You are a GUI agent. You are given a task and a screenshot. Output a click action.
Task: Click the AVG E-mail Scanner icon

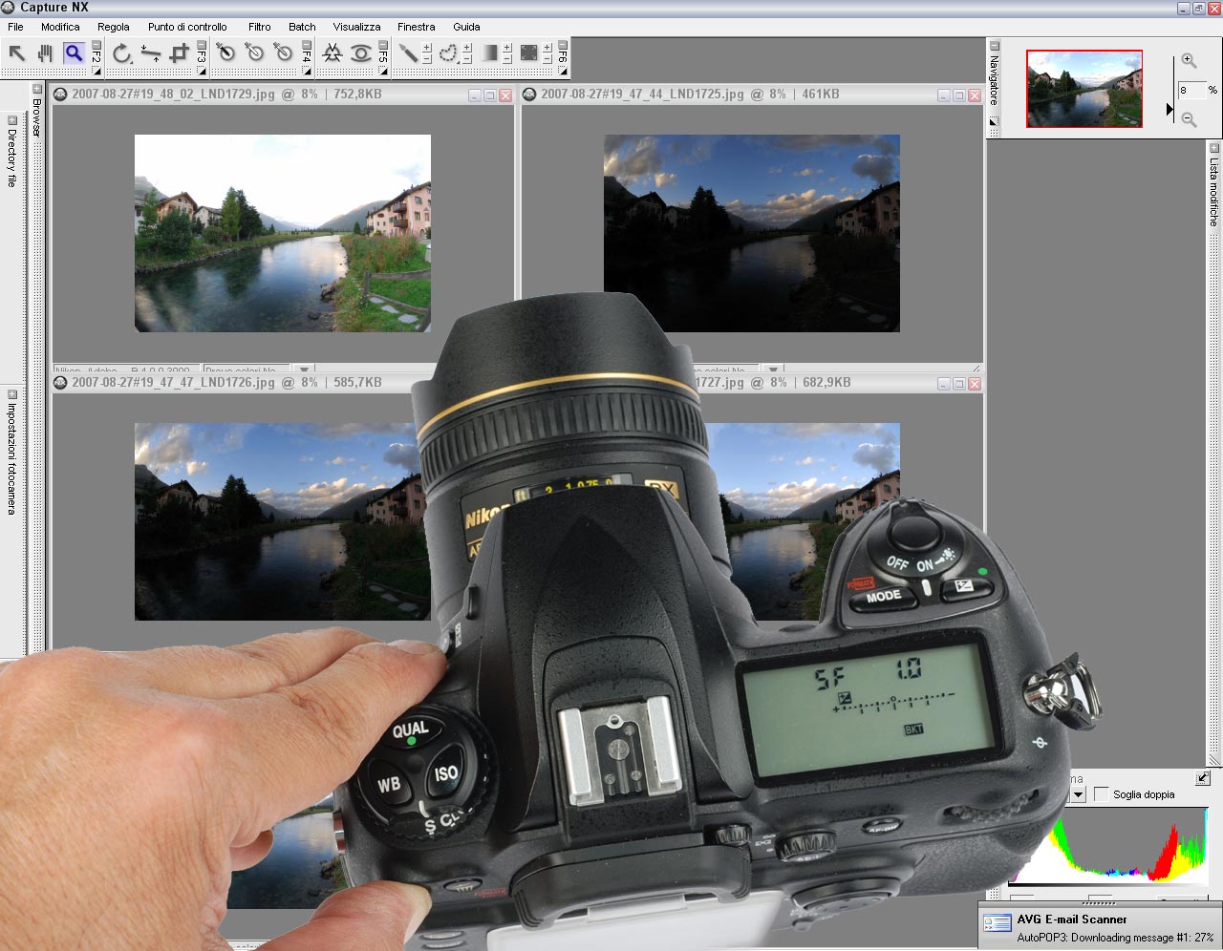(x=998, y=923)
